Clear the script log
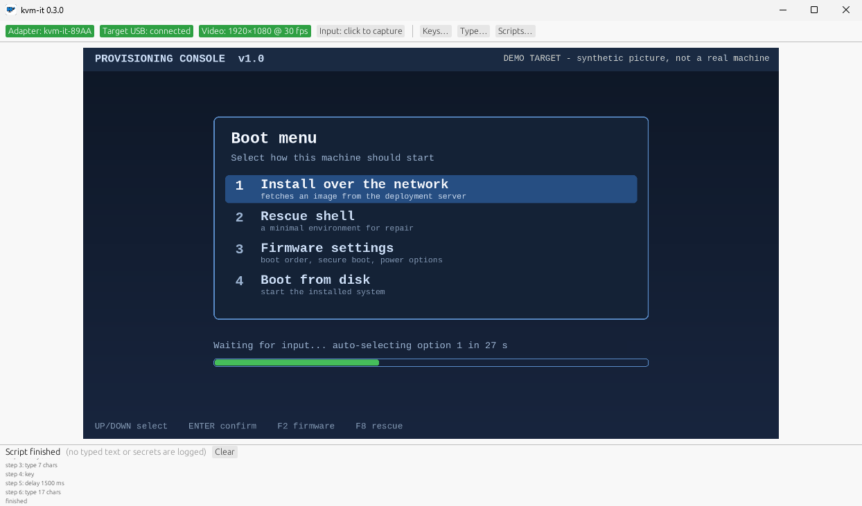Image resolution: width=862 pixels, height=506 pixels. pos(225,452)
